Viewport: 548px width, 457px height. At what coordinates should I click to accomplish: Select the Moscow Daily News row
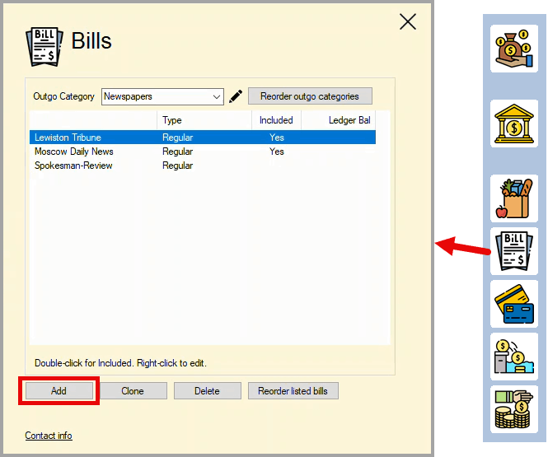pos(203,152)
